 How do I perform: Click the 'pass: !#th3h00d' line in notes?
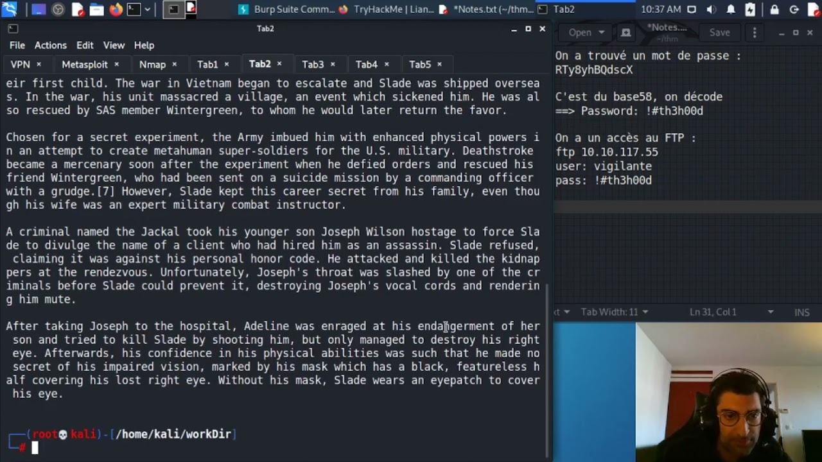click(x=604, y=180)
